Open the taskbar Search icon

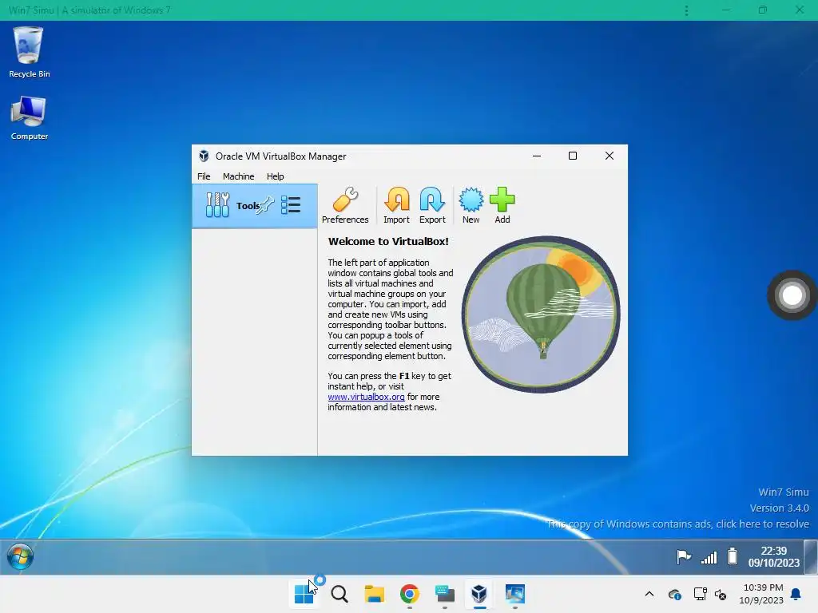pos(339,594)
